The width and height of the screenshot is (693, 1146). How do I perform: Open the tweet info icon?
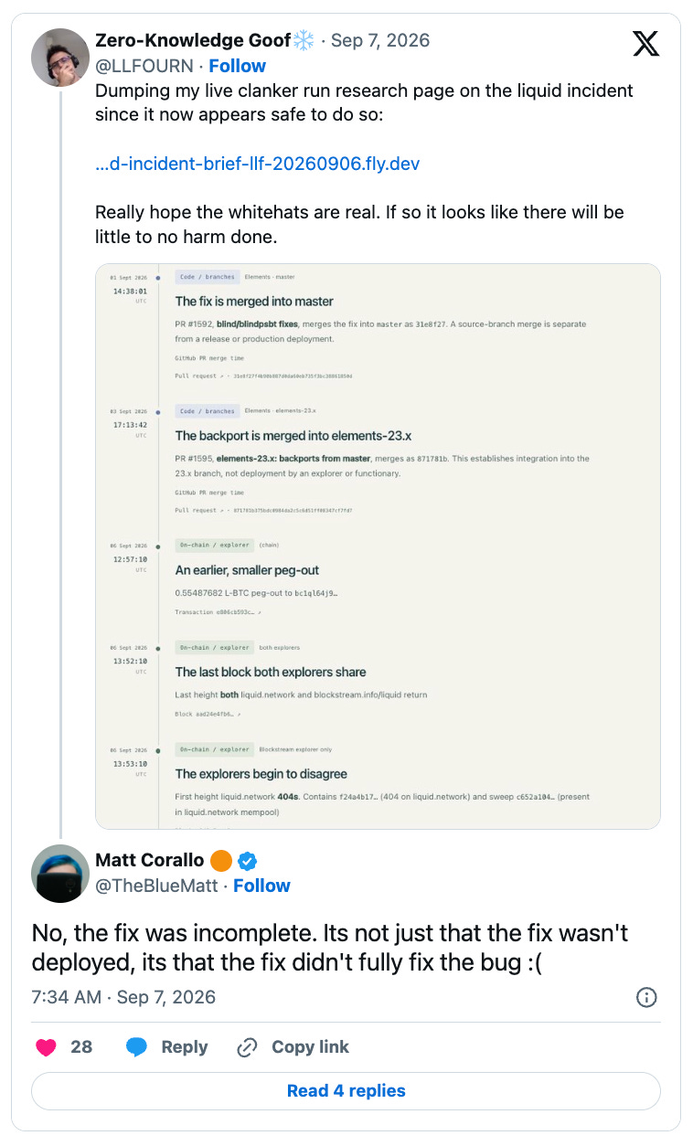[x=645, y=997]
